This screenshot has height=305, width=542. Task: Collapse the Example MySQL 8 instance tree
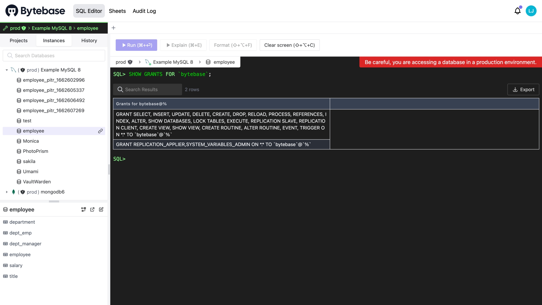click(7, 70)
